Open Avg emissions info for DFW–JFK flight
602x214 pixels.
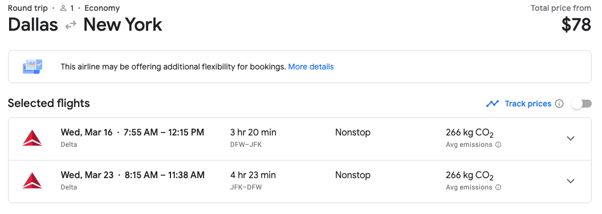coord(498,145)
